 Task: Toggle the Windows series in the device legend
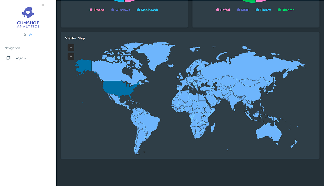pyautogui.click(x=121, y=10)
